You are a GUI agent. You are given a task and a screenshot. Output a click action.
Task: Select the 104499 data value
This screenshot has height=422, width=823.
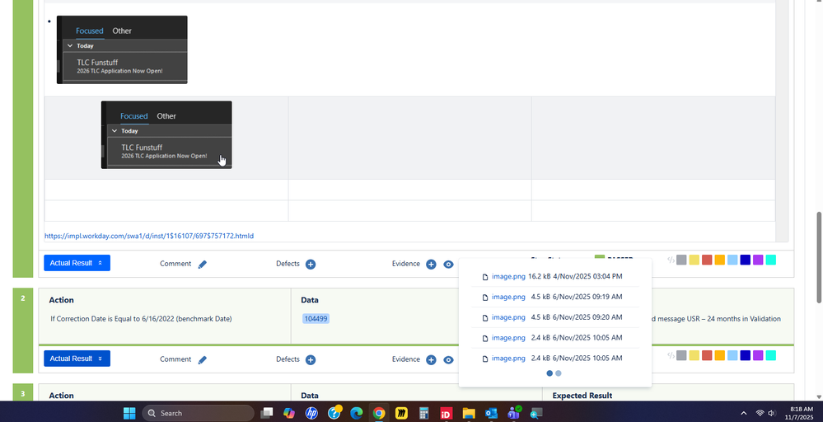coord(316,319)
